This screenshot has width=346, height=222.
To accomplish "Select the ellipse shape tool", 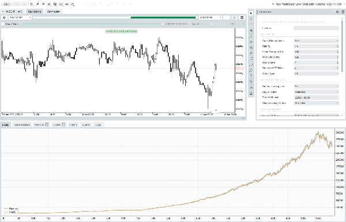I will [251, 70].
